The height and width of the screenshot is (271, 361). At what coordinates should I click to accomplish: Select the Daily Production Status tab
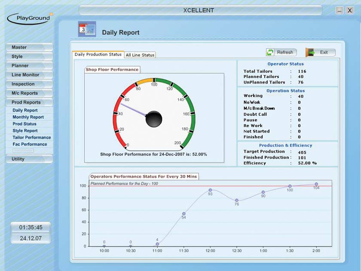pos(98,55)
